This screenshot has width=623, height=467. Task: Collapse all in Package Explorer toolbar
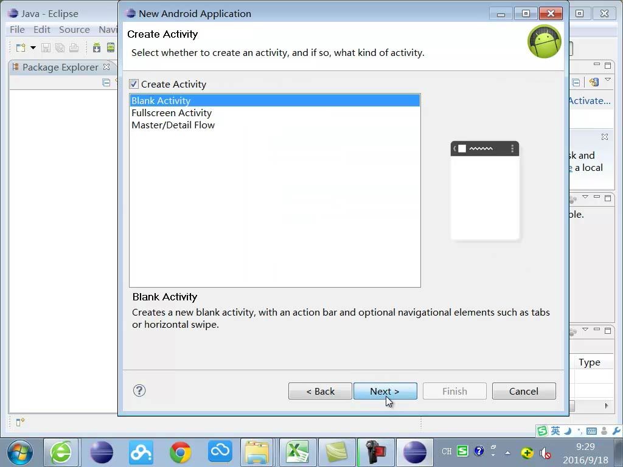click(x=106, y=83)
